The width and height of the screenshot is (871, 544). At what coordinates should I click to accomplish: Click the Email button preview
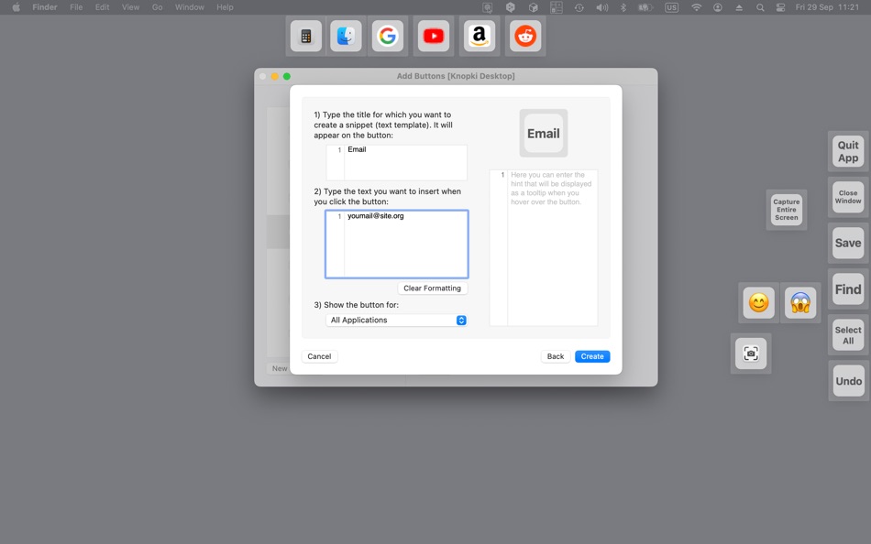click(544, 133)
